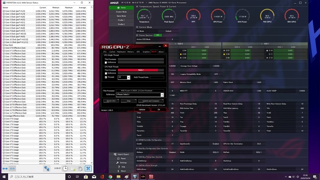Click OK button in CPU-Z

point(159,110)
